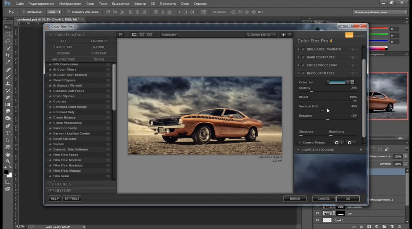The image size is (412, 229).
Task: Select the Rectangular Marquee tool
Action: point(8,34)
